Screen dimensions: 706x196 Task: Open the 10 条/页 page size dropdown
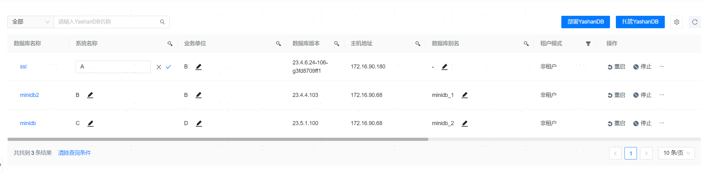[676, 153]
